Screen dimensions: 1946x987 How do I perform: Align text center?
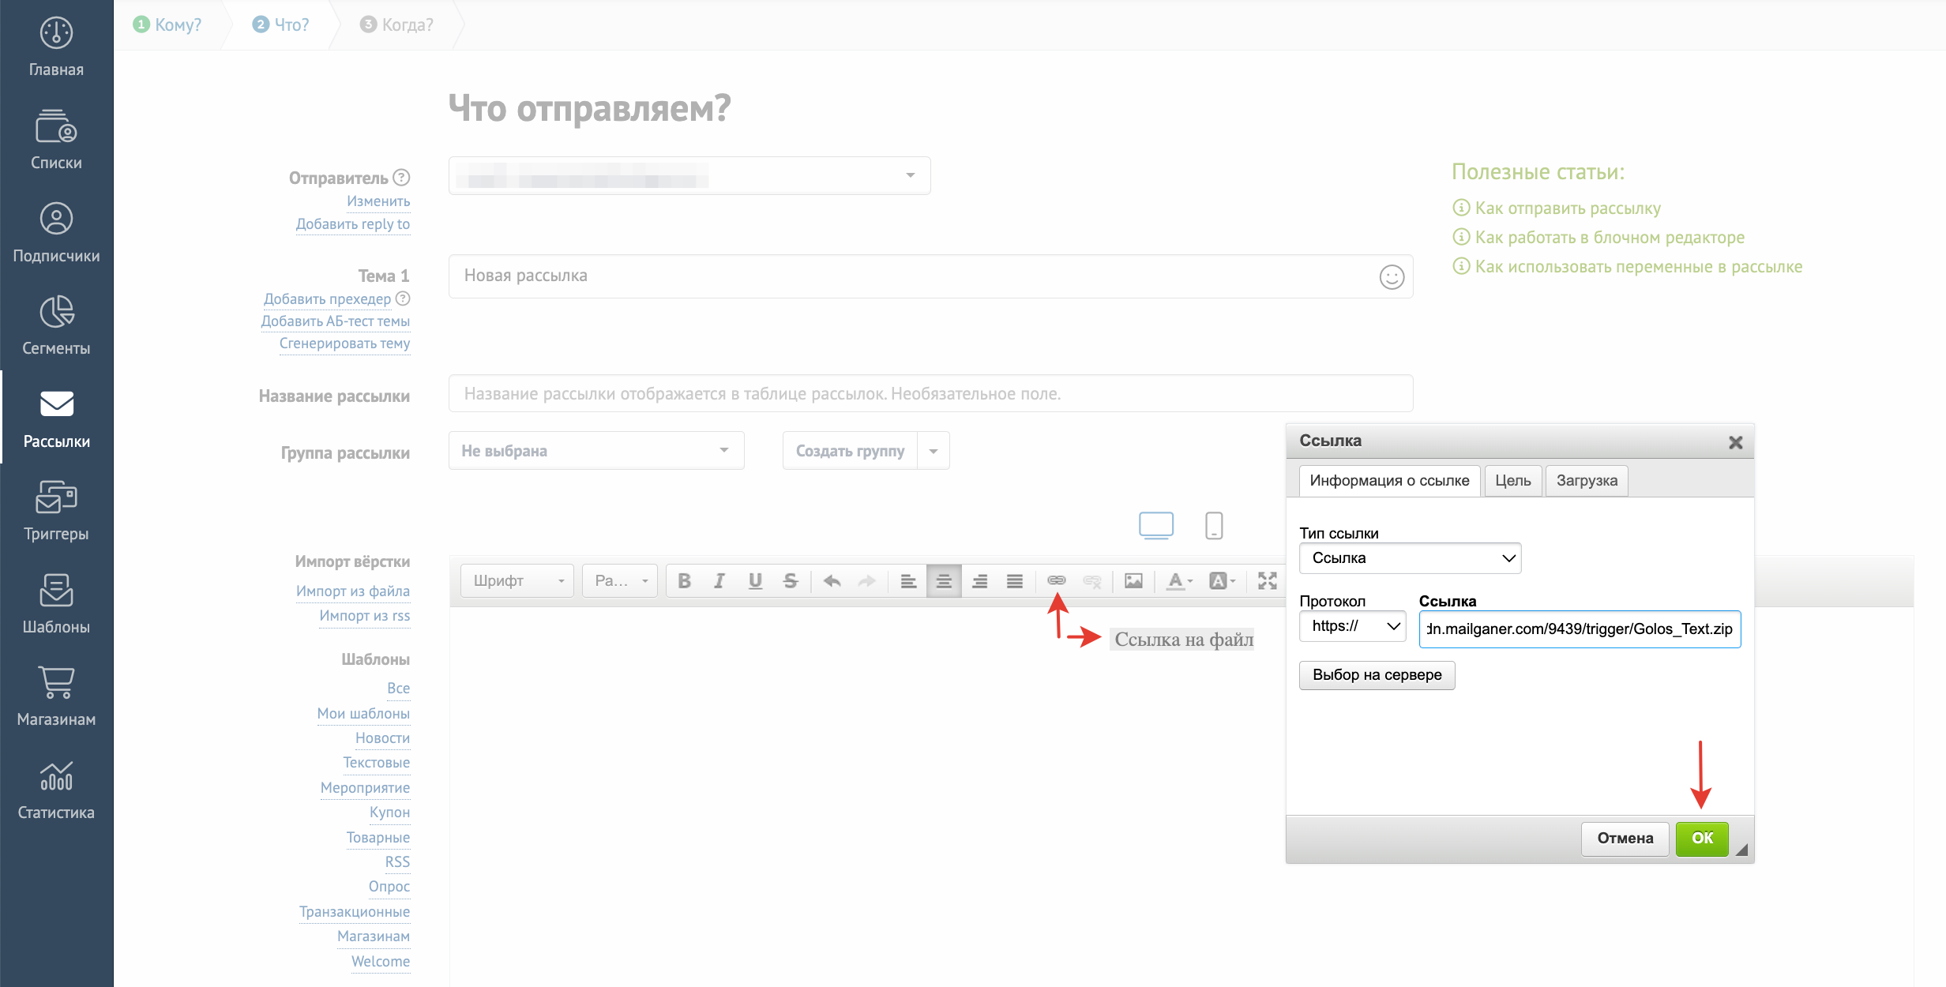(x=944, y=581)
